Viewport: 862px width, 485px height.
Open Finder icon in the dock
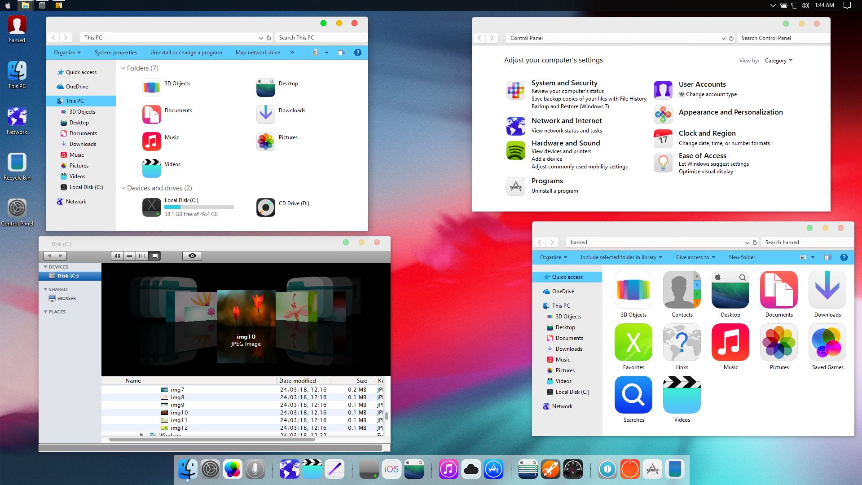point(187,469)
